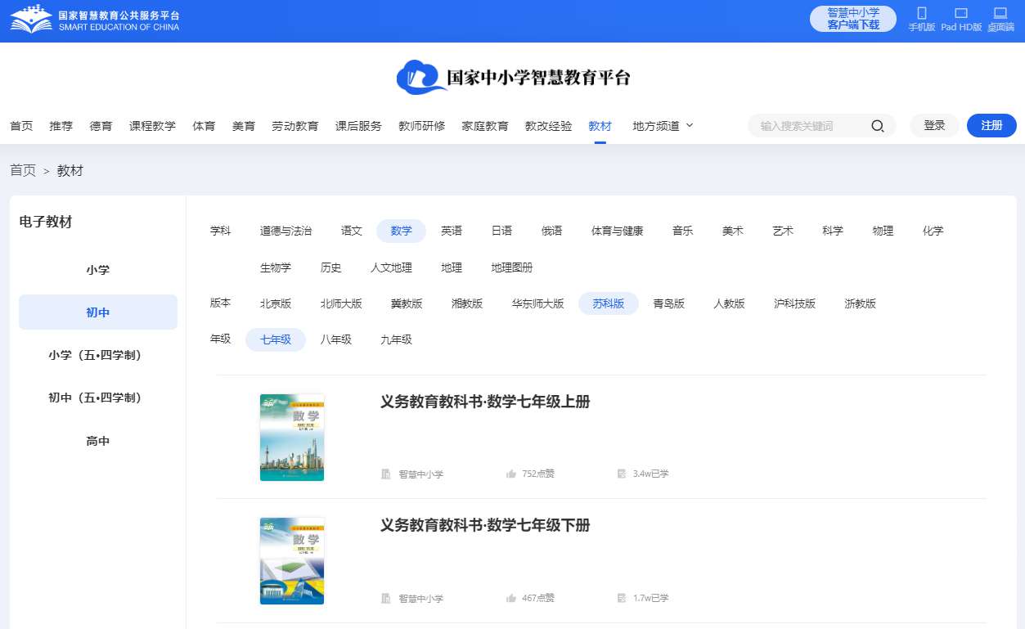Open title 义务教育教科书·数学七年级上册
The height and width of the screenshot is (629, 1025).
pos(485,402)
